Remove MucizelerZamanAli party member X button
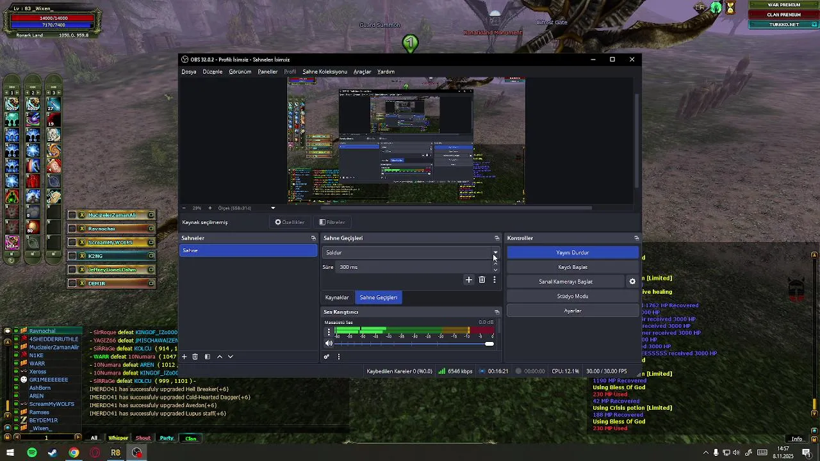This screenshot has height=461, width=820. [x=82, y=215]
